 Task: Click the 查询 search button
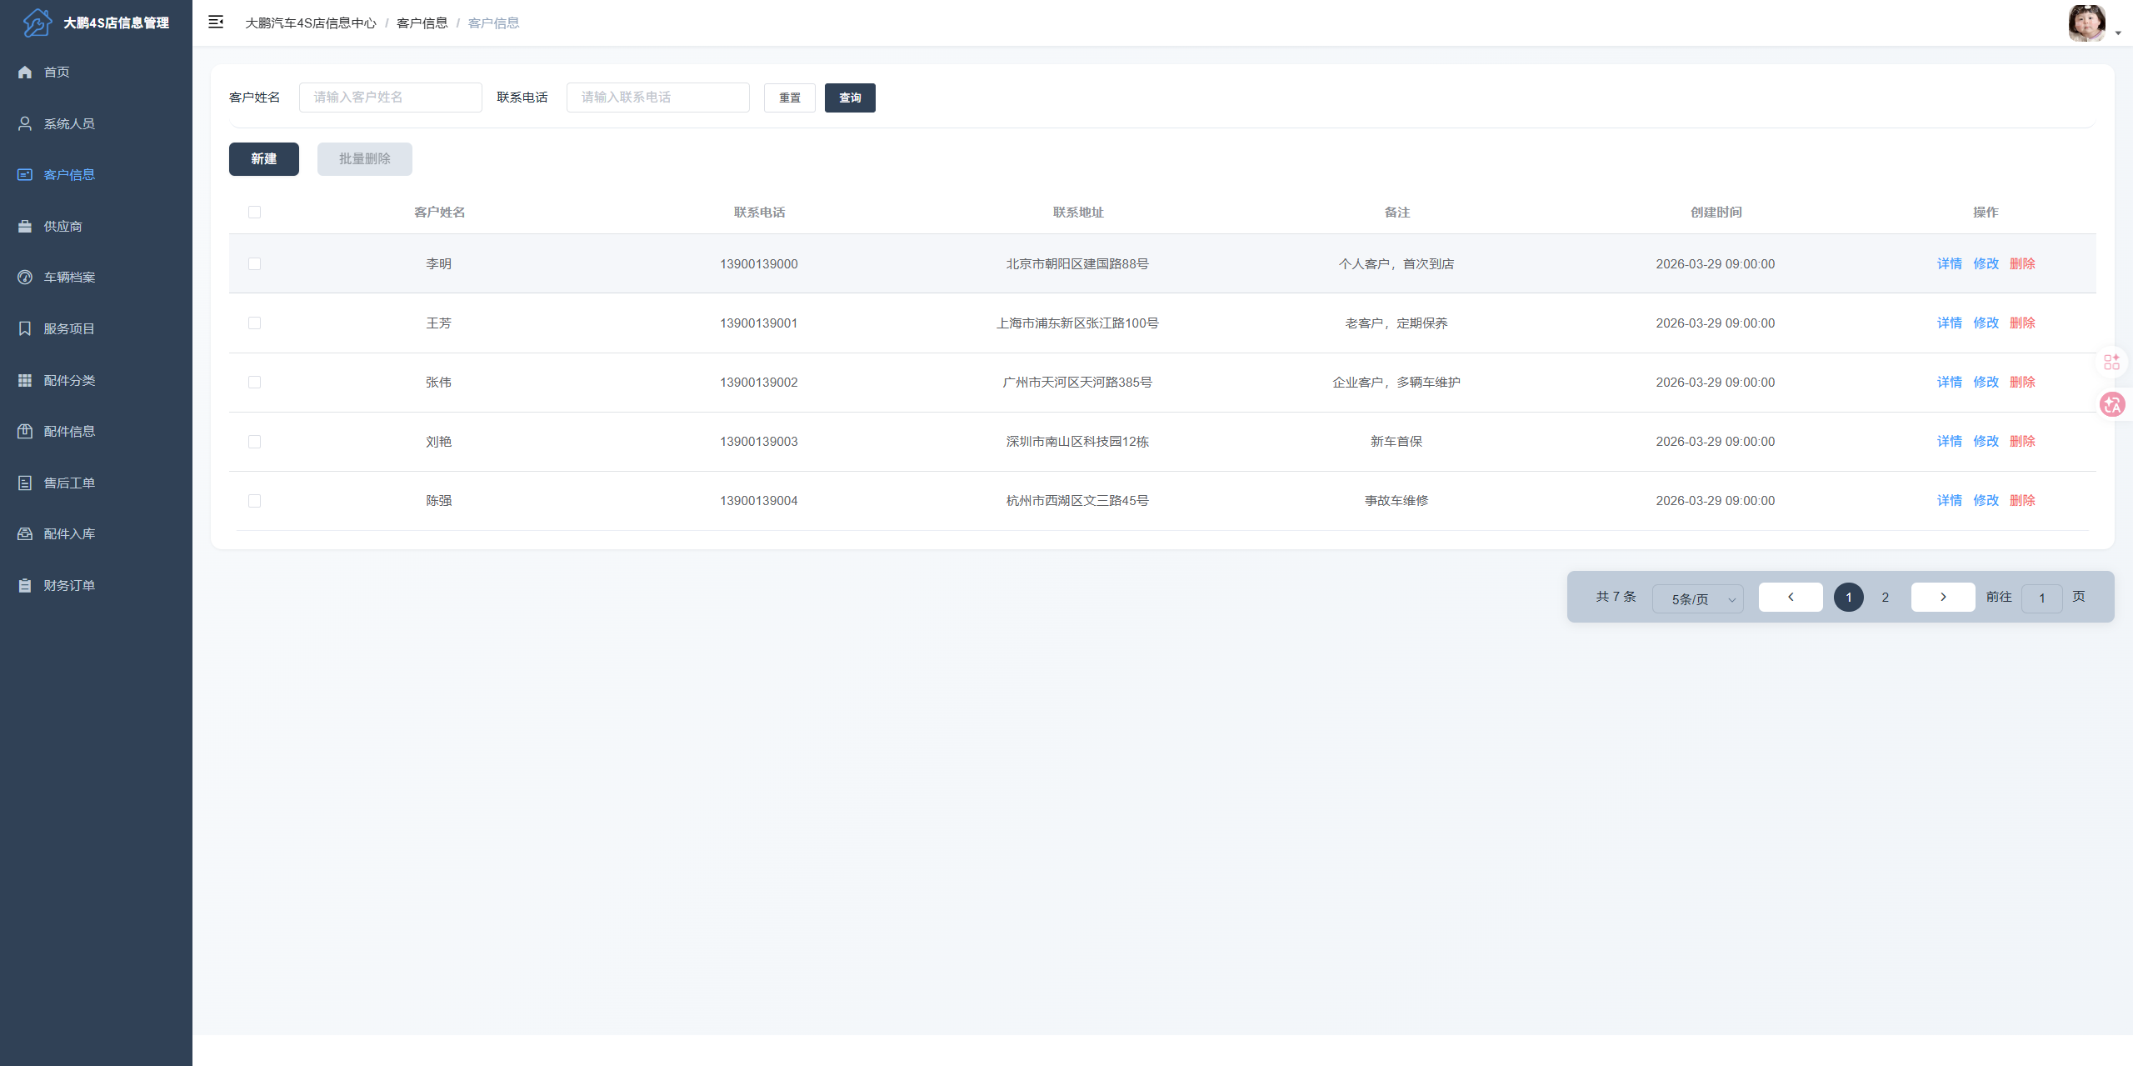pyautogui.click(x=850, y=98)
